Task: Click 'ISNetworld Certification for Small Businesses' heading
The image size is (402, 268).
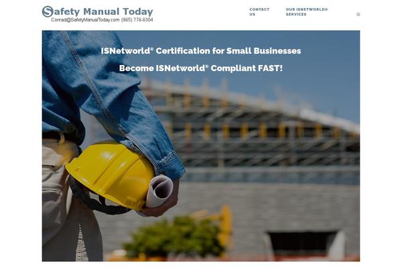Action: click(x=201, y=51)
